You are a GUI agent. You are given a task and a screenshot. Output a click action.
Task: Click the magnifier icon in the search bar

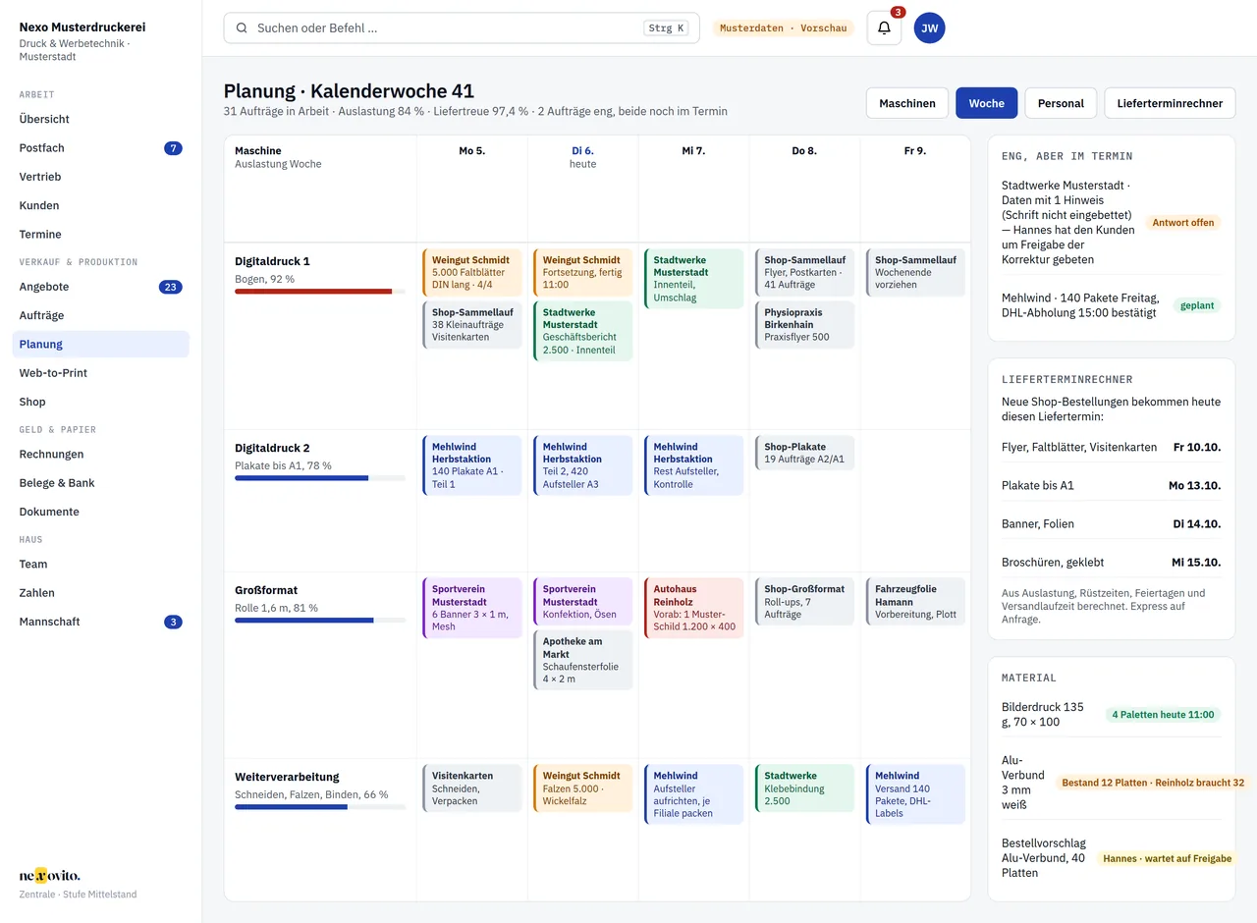(242, 28)
